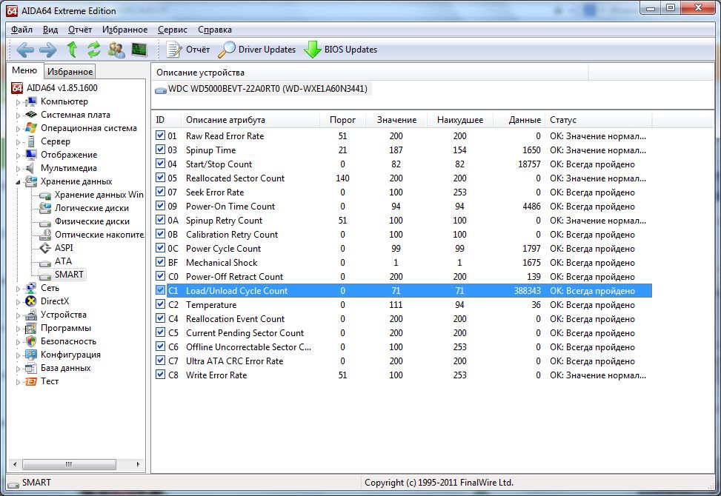Viewport: 721px width, 496px height.
Task: Select the ATA tree item
Action: point(56,261)
